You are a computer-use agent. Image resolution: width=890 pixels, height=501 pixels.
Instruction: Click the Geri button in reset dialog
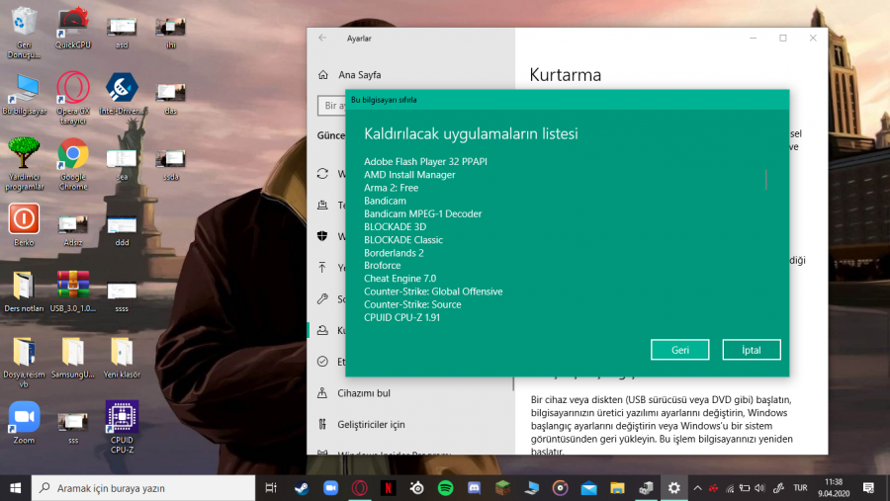[x=679, y=350]
